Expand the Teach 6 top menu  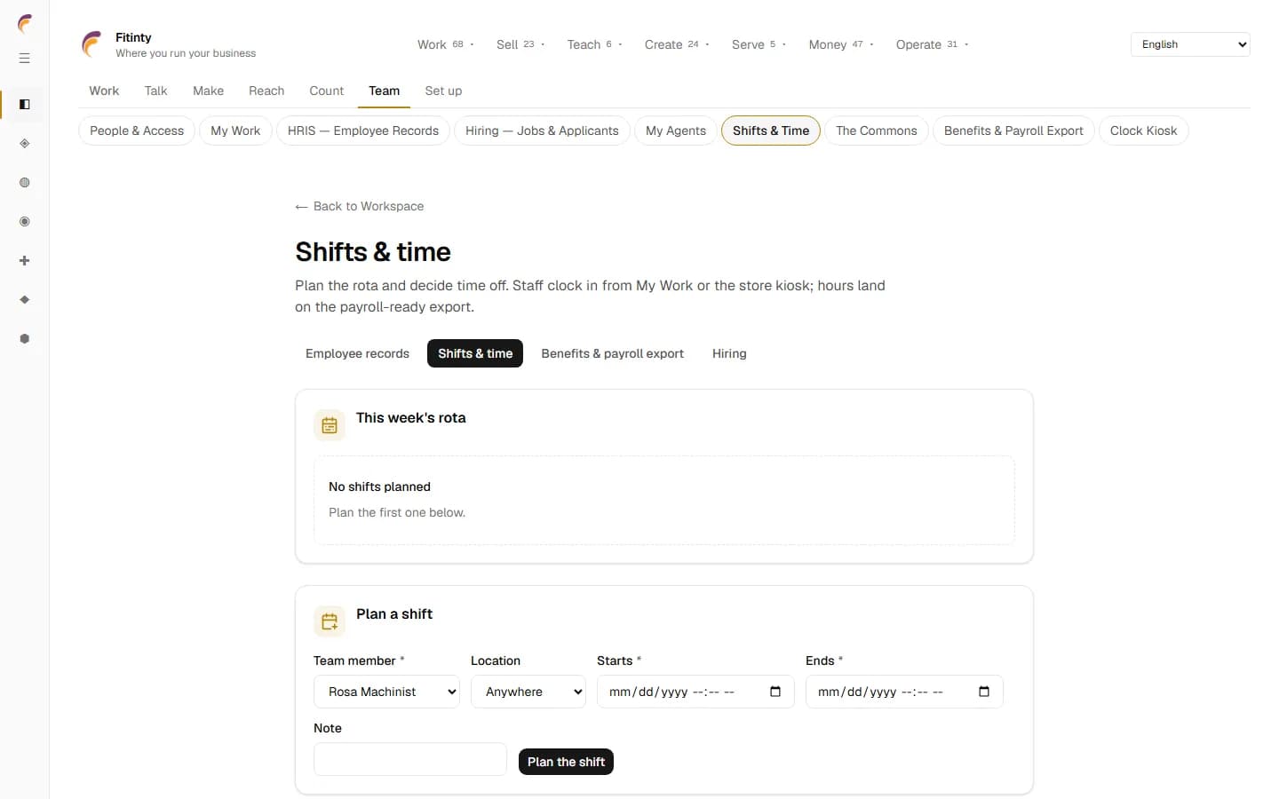click(x=594, y=44)
